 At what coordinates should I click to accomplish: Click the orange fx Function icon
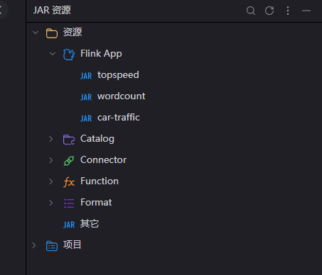[x=69, y=182]
